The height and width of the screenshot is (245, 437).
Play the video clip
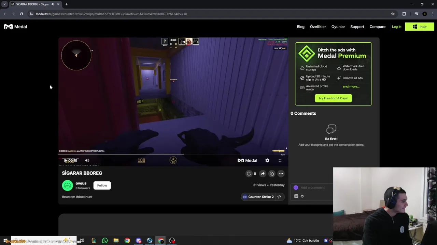click(66, 160)
